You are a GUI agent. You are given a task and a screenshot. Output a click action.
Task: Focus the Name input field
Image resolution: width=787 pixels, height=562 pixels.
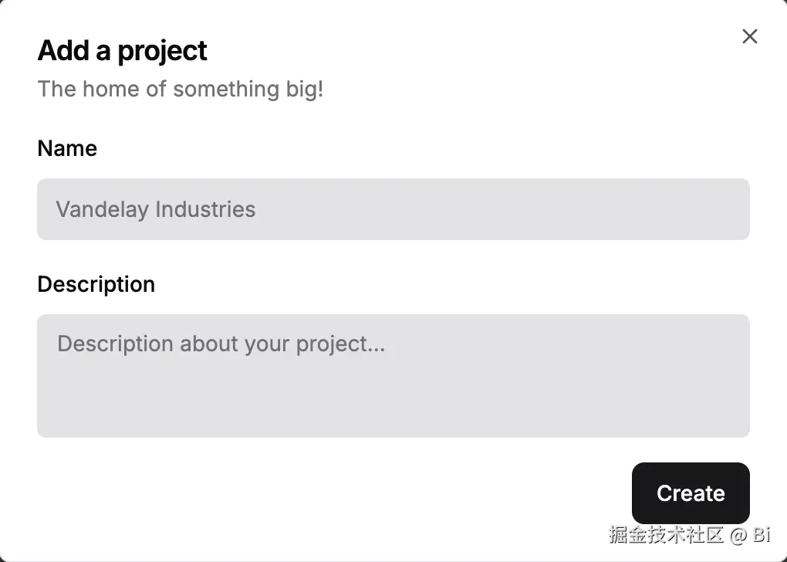[393, 209]
